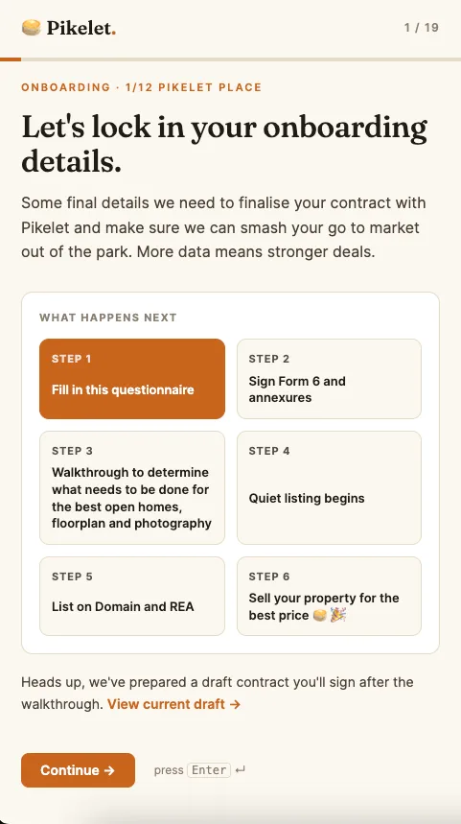Click the What Happens Next heading
Screen dimensions: 461x824
pyautogui.click(x=108, y=318)
